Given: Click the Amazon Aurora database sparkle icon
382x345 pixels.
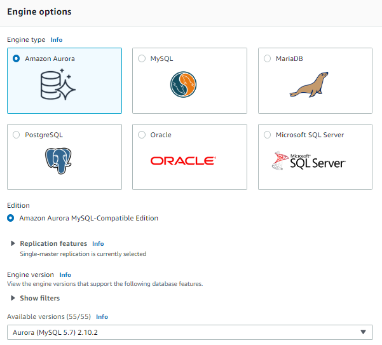Looking at the screenshot, I should pos(58,85).
